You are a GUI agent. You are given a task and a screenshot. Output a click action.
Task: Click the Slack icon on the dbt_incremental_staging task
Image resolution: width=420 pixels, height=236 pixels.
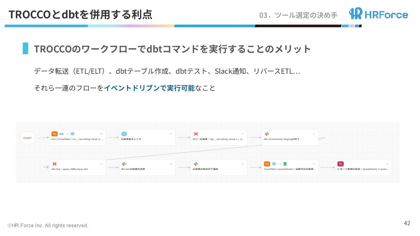267,134
